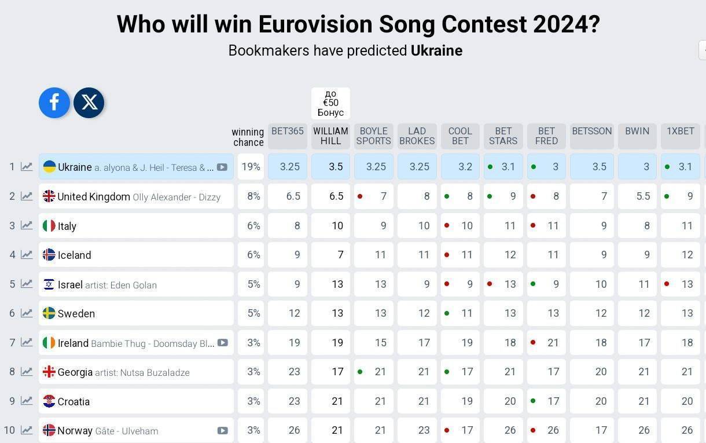Select Ukraine's 3.5 William Hill odds
The width and height of the screenshot is (706, 443).
point(330,167)
